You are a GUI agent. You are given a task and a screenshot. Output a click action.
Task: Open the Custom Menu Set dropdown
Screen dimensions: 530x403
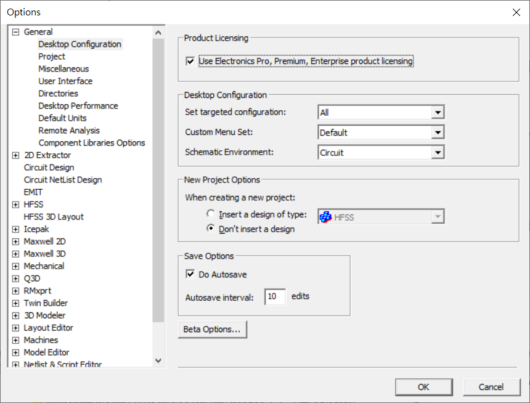(x=438, y=132)
